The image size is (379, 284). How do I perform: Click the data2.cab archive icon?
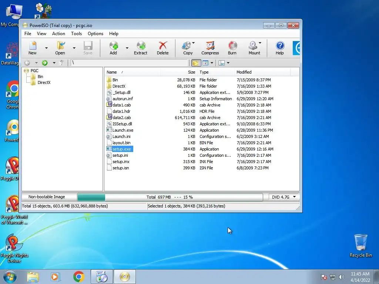click(x=109, y=117)
